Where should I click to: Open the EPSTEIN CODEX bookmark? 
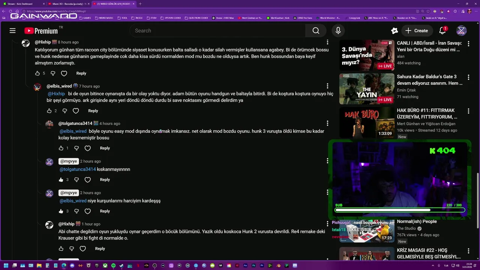click(x=171, y=18)
